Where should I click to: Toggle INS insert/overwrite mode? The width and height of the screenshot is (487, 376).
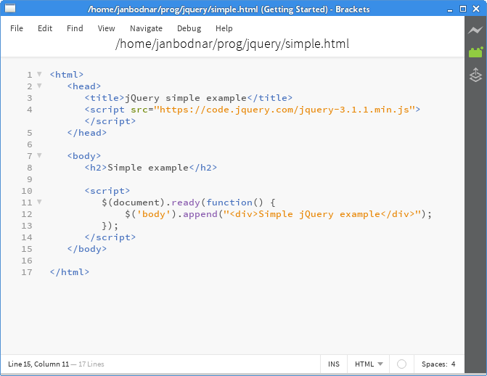[334, 364]
